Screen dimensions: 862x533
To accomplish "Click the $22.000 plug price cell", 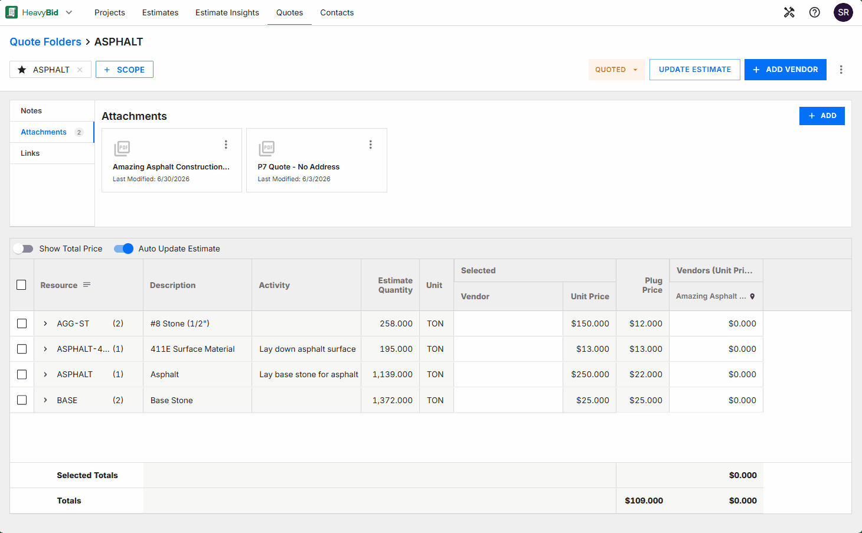I will pos(643,374).
